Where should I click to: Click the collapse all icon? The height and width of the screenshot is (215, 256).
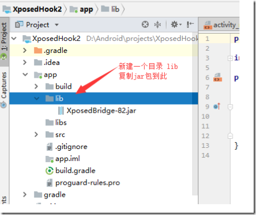(x=157, y=24)
